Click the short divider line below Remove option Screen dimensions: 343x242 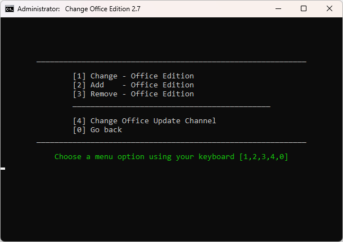[171, 106]
